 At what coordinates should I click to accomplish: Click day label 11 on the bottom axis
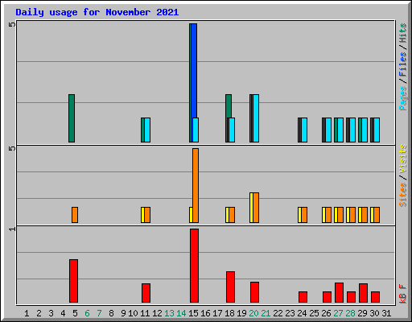tap(145, 313)
